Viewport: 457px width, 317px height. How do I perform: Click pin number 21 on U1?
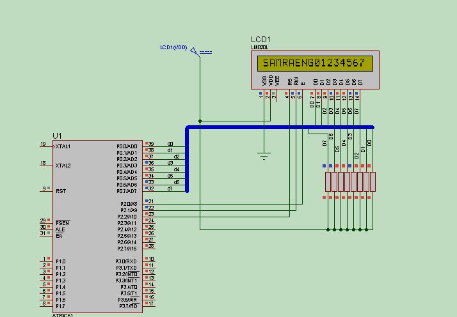coord(151,201)
